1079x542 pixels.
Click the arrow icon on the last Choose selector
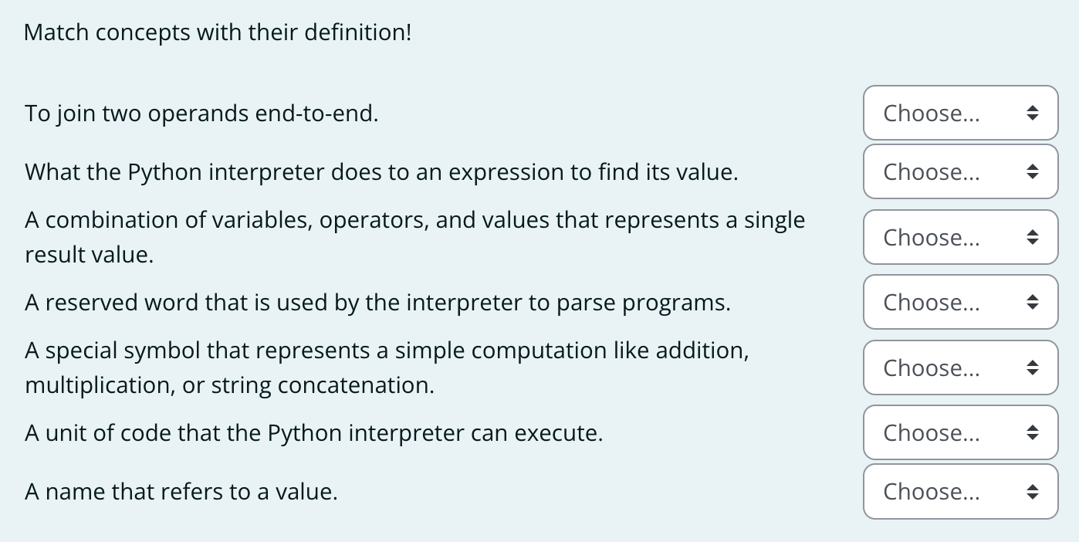tap(1034, 491)
